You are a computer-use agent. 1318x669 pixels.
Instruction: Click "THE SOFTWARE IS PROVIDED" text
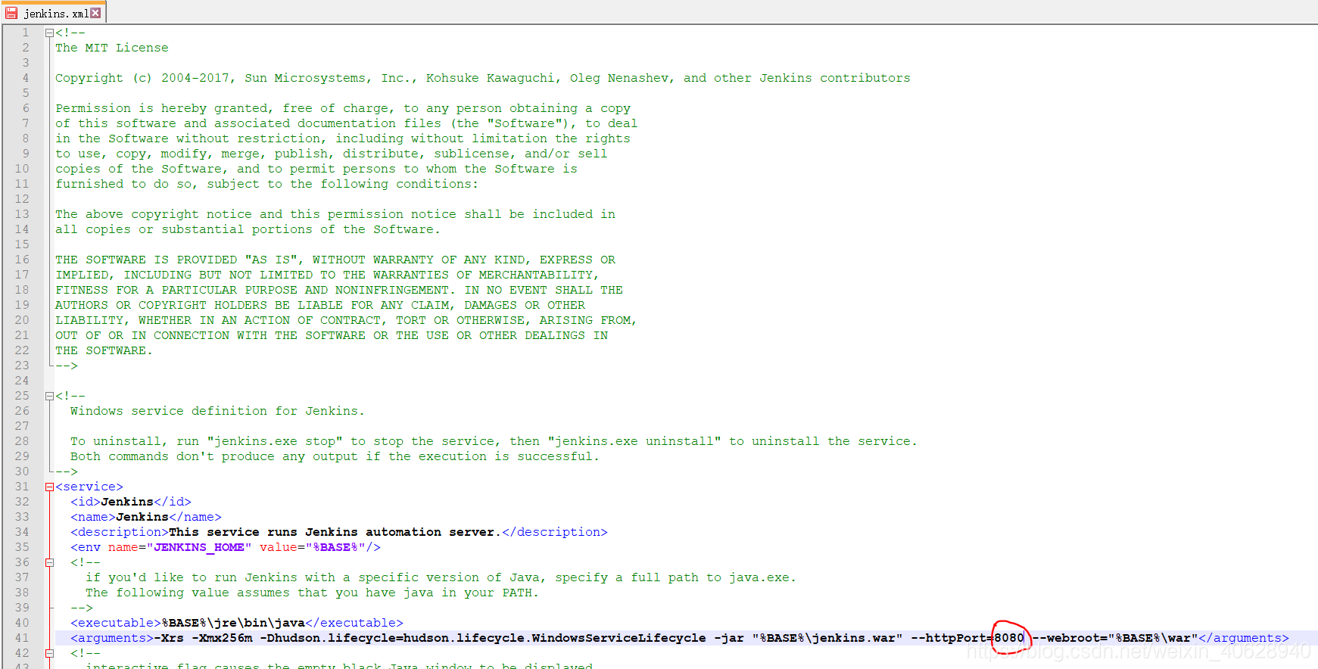(146, 260)
